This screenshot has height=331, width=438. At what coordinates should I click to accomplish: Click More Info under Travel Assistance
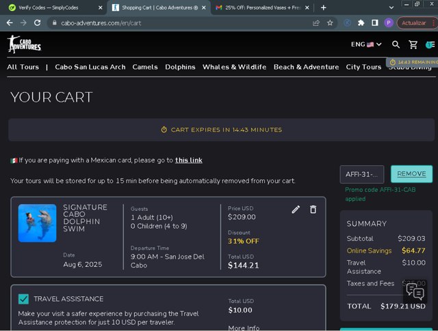244,328
